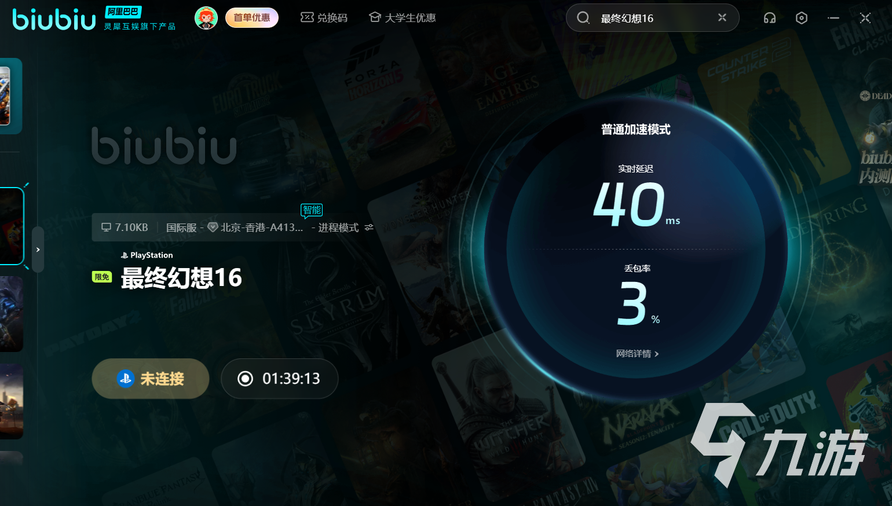
Task: Clear the search text with the X
Action: [x=722, y=17]
